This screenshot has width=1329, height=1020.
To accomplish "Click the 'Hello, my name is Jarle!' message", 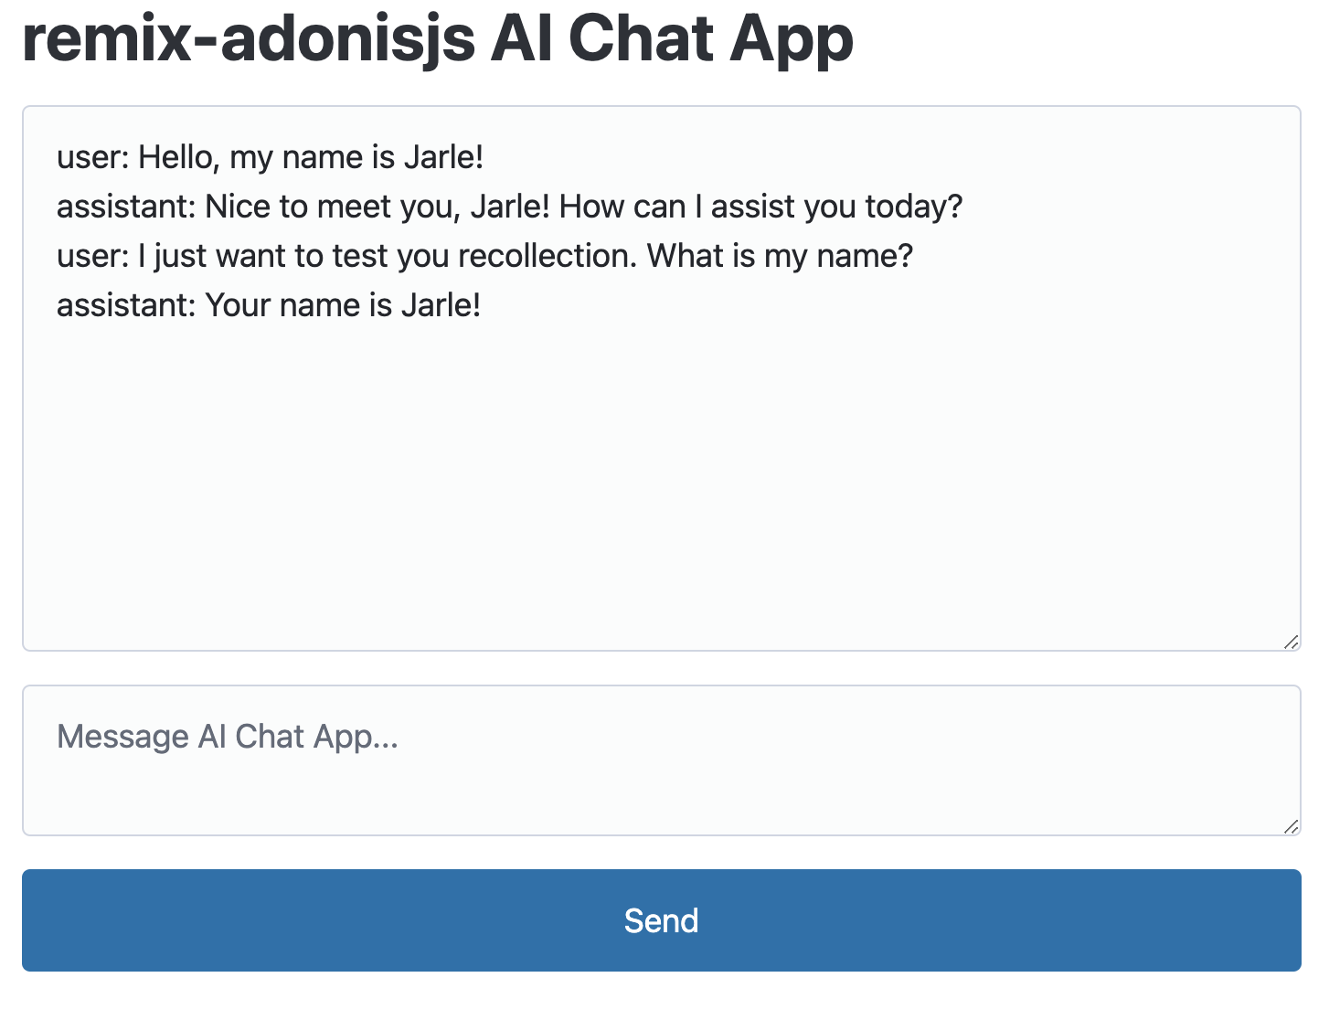I will click(x=311, y=157).
